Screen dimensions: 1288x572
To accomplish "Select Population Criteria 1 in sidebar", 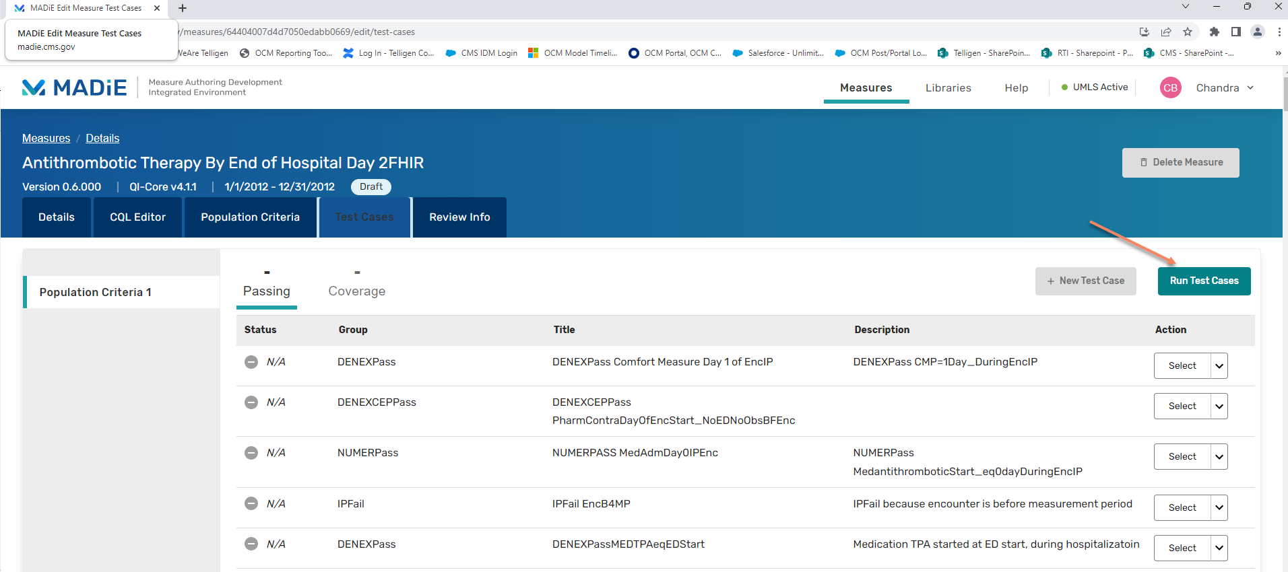I will [121, 292].
